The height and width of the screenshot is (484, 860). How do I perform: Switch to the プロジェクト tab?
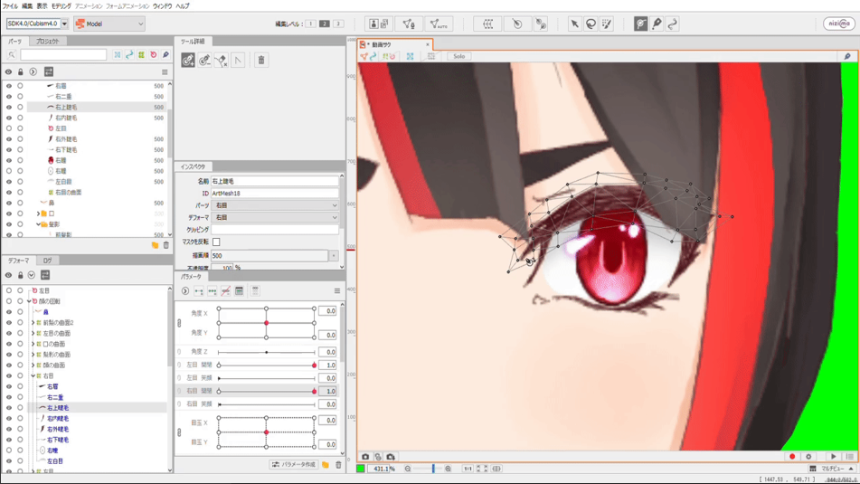click(x=47, y=41)
